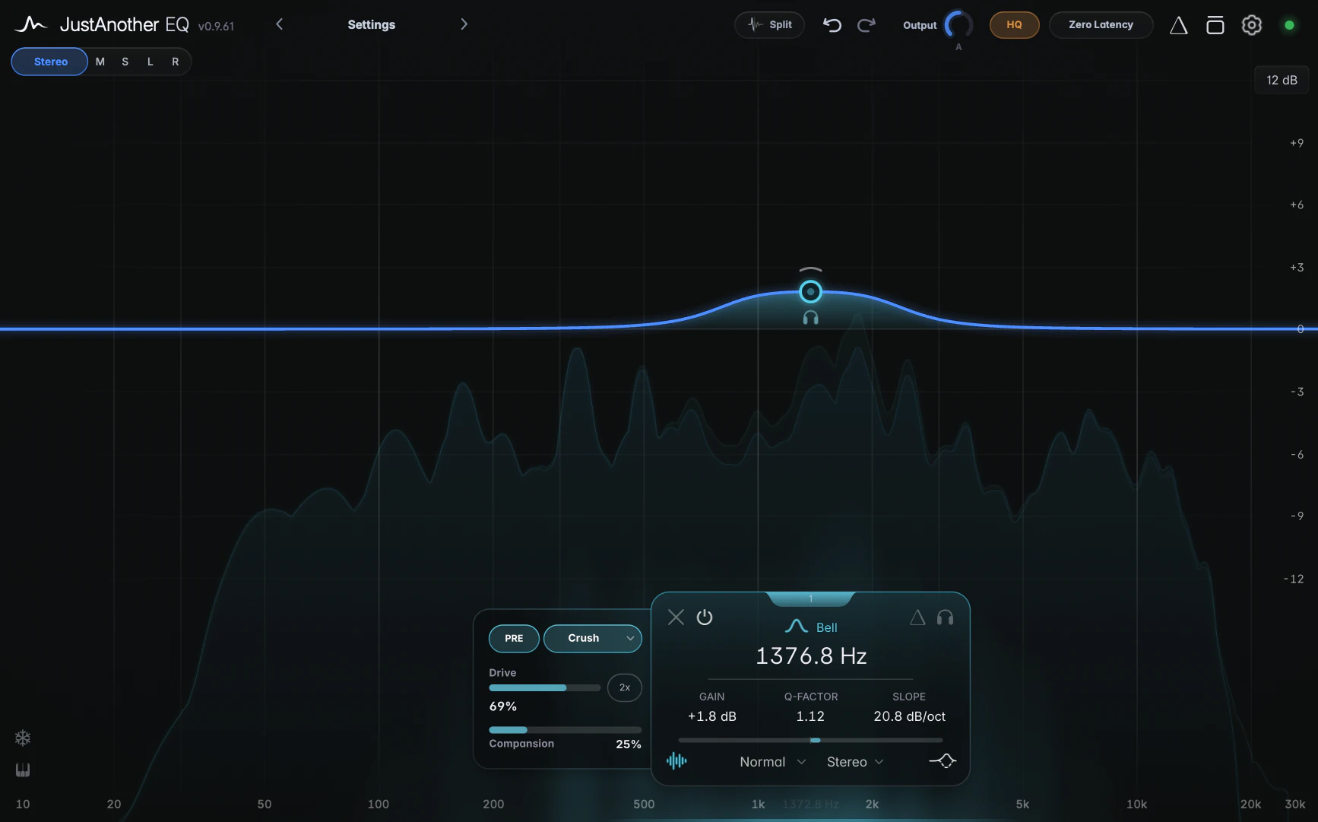Go to previous preset with left chevron

280,24
